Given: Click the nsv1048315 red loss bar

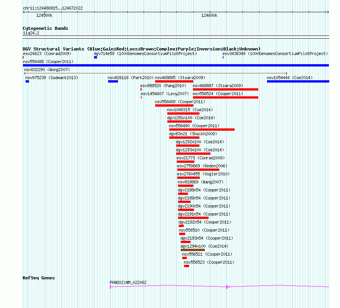Looking at the screenshot, I should pyautogui.click(x=183, y=113).
